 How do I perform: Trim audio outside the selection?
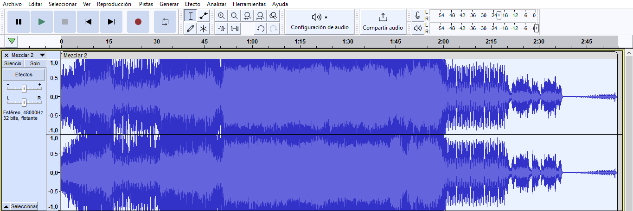(x=222, y=29)
